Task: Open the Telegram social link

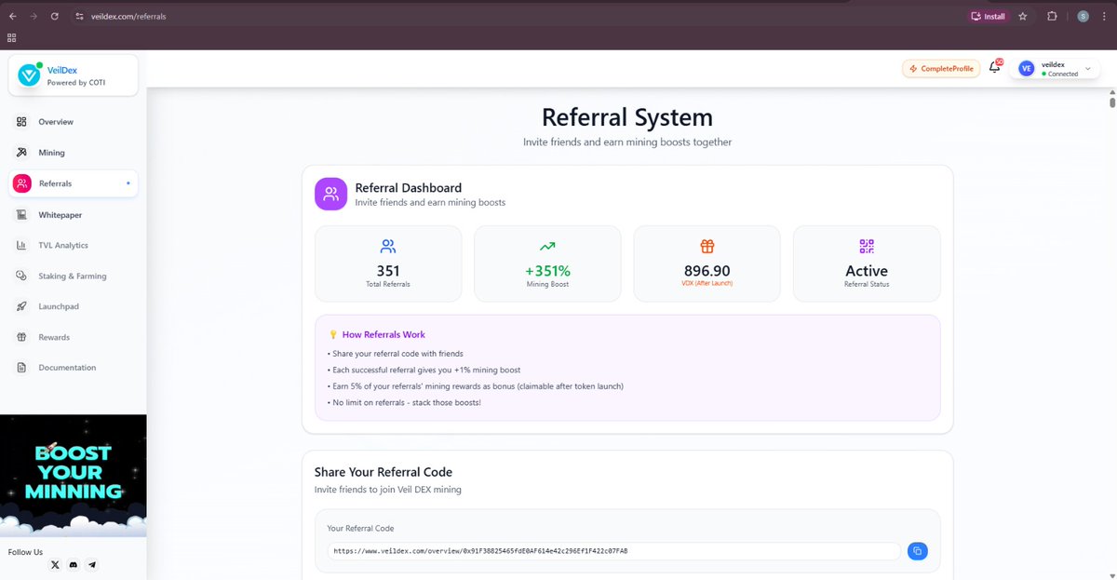Action: [x=91, y=565]
